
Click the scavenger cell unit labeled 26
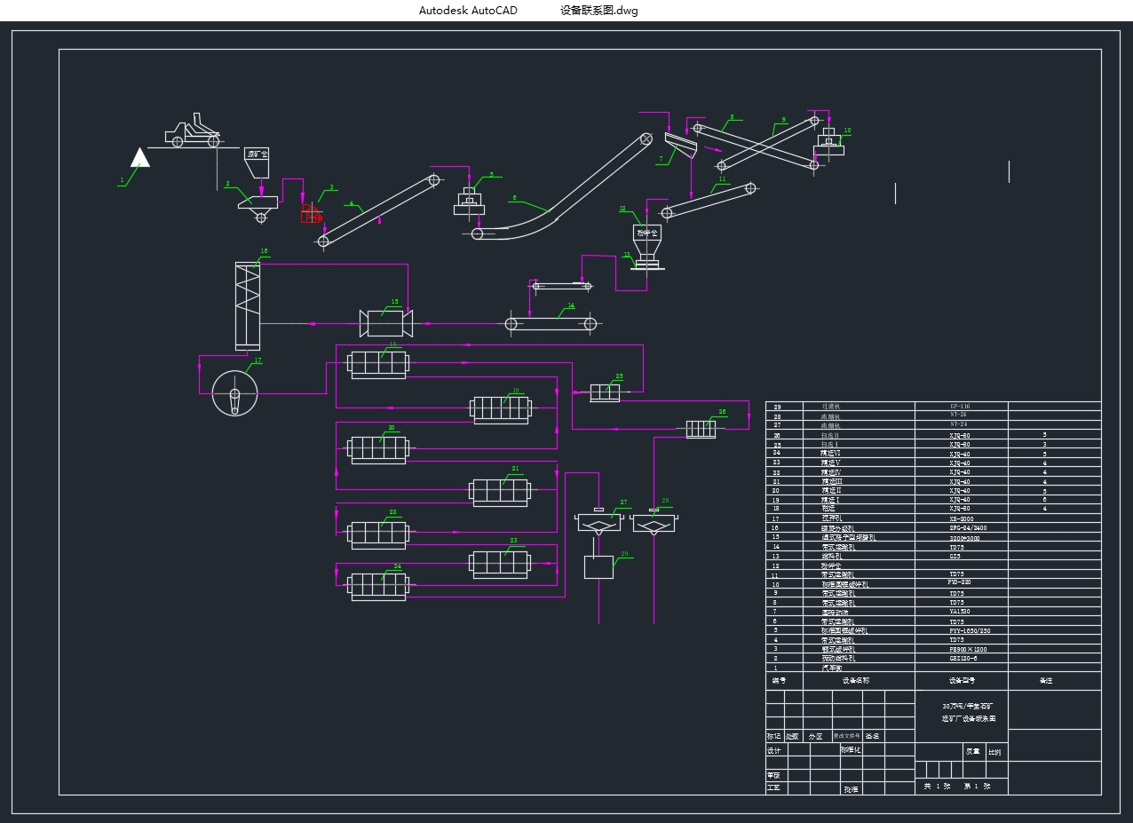[x=701, y=429]
